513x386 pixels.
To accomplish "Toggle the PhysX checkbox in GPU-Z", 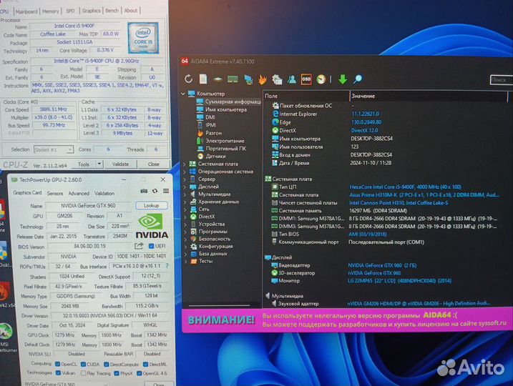I will pos(116,373).
